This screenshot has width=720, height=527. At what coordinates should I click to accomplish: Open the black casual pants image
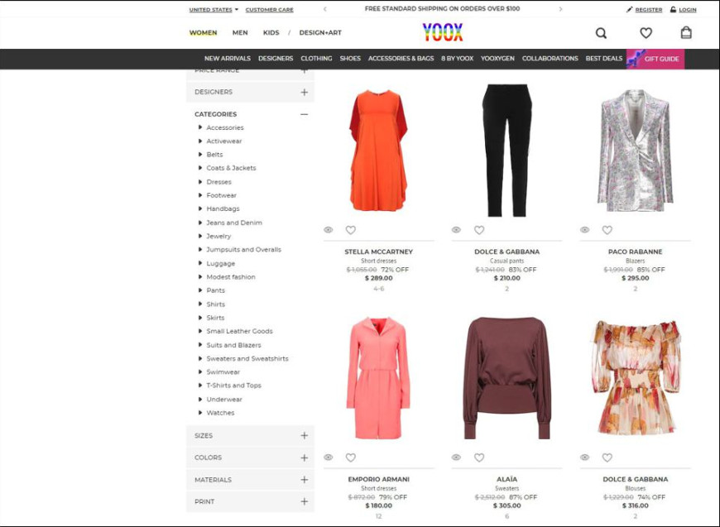click(507, 151)
